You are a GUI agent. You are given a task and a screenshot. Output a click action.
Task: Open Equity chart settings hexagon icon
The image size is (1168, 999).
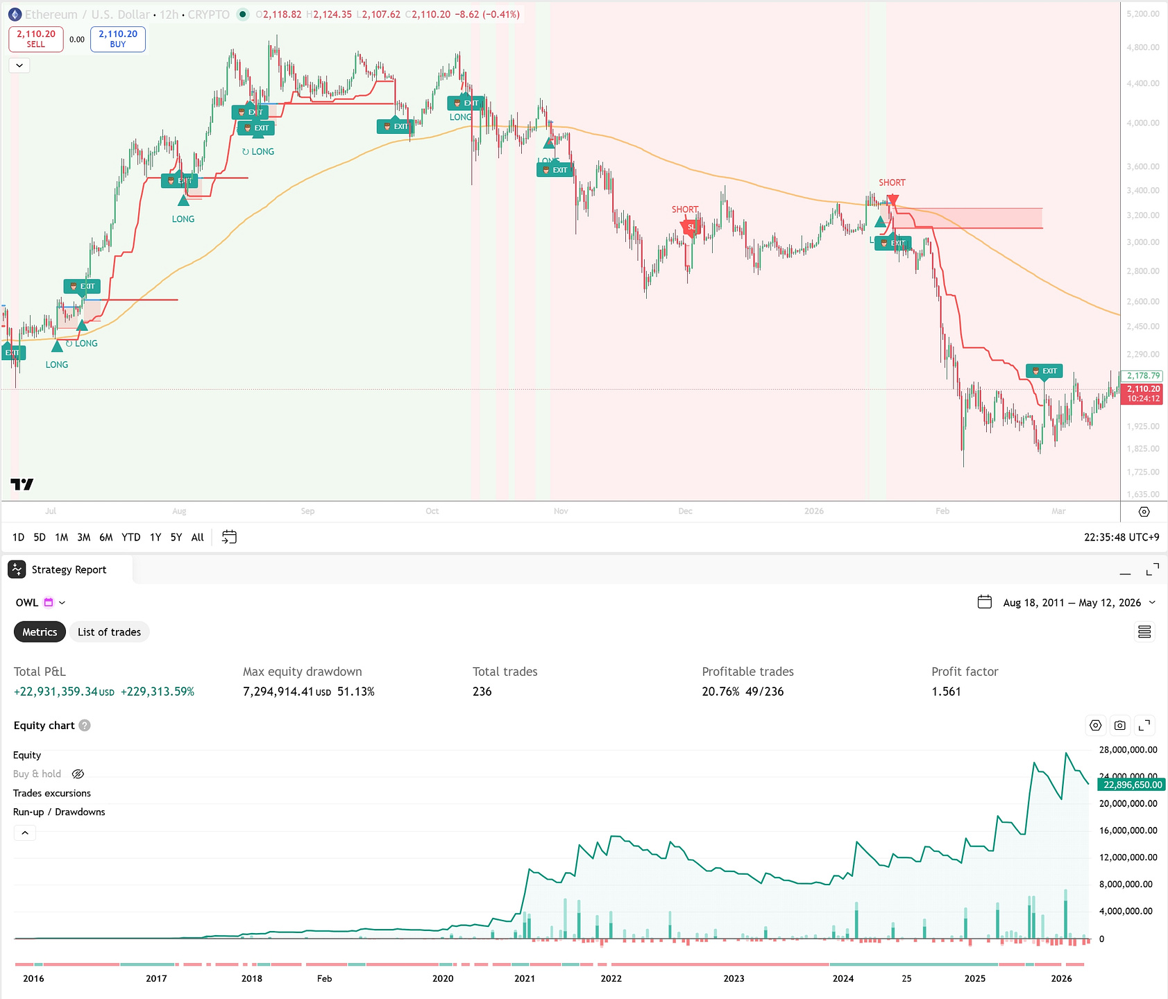pos(1095,726)
